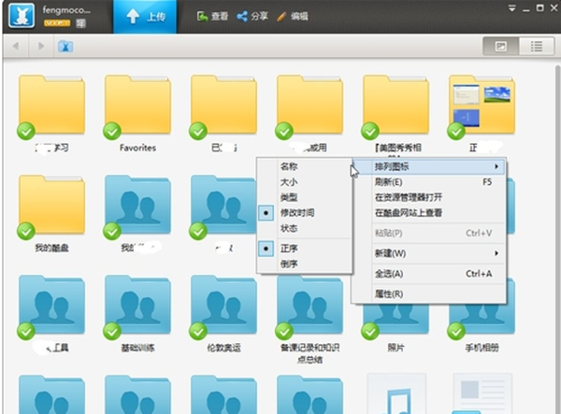Sort icons by 名称

click(x=305, y=166)
